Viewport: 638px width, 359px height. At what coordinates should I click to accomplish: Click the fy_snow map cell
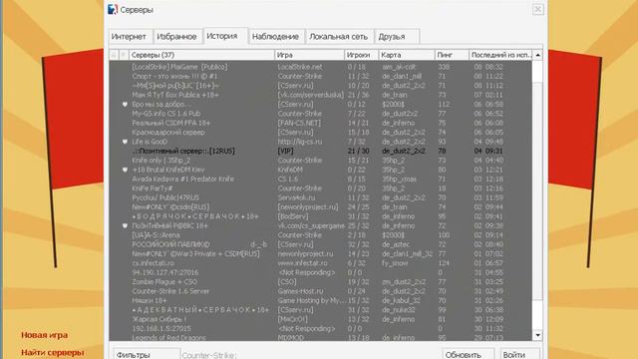coord(395,263)
